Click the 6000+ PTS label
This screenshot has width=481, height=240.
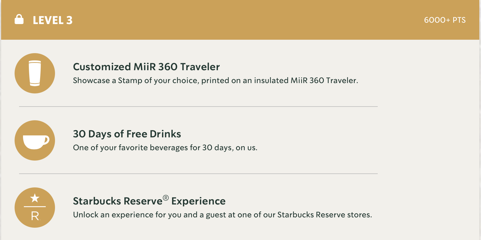click(x=445, y=20)
